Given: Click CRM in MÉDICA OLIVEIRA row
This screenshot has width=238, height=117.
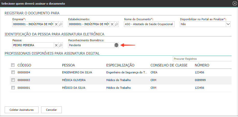Looking at the screenshot, I should coord(153,80).
